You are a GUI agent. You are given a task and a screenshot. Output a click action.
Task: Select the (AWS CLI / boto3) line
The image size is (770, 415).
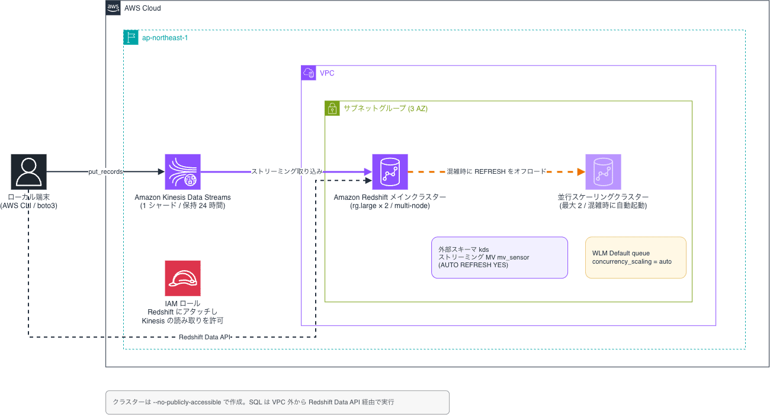(x=28, y=206)
